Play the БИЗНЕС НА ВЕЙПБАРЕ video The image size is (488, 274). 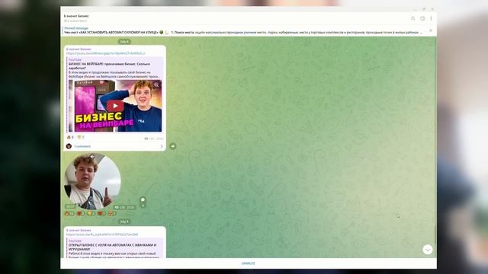(115, 106)
